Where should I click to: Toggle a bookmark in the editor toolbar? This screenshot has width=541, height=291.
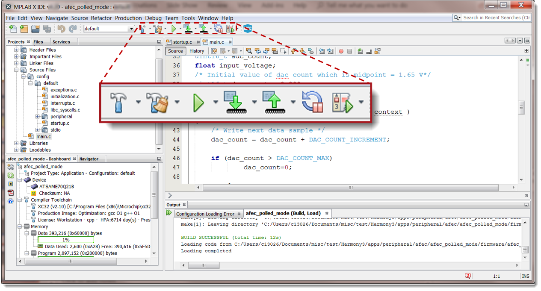coord(311,51)
